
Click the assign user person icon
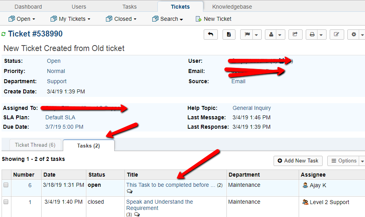tap(271, 35)
